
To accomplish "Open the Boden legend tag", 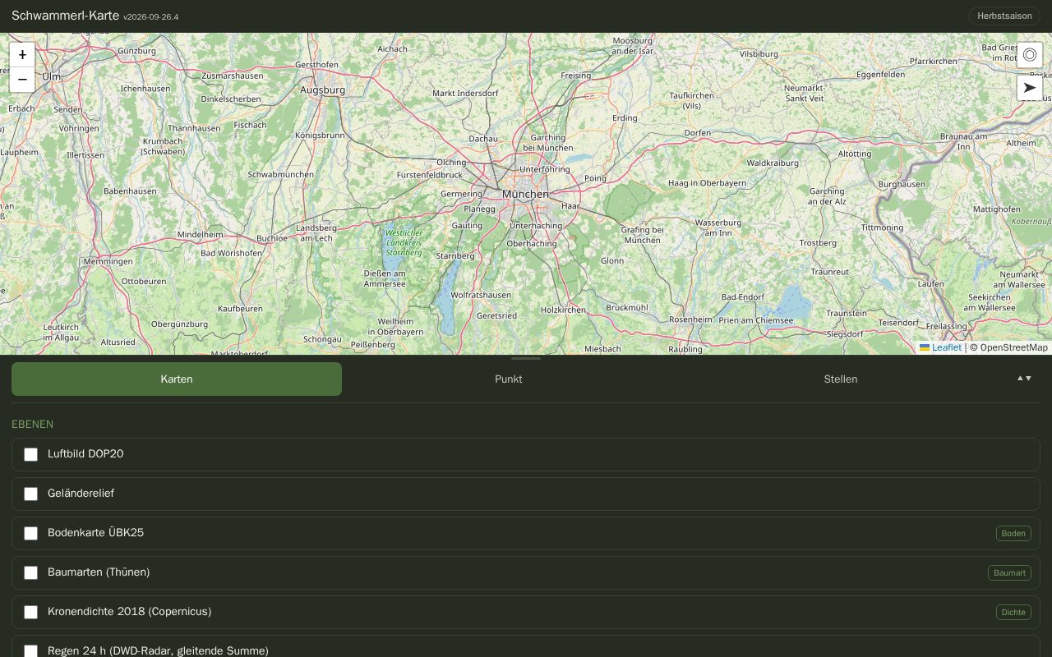I will tap(1013, 533).
